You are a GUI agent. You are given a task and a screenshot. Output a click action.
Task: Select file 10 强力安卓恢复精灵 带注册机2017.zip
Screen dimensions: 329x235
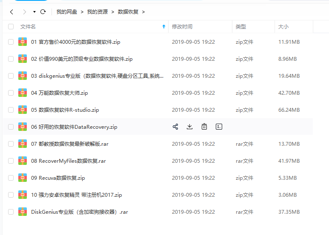click(76, 195)
